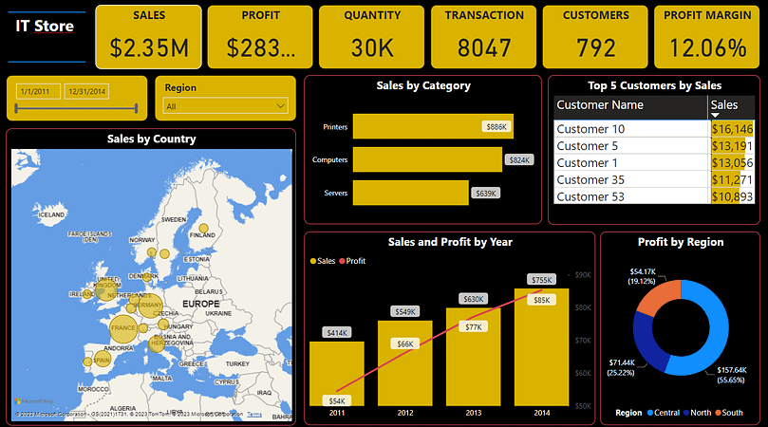Image resolution: width=768 pixels, height=427 pixels.
Task: Toggle Sales series in chart legend
Action: 322,260
